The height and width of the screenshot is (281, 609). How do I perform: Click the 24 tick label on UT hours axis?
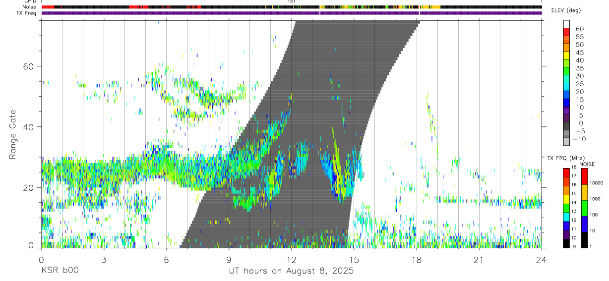point(541,260)
